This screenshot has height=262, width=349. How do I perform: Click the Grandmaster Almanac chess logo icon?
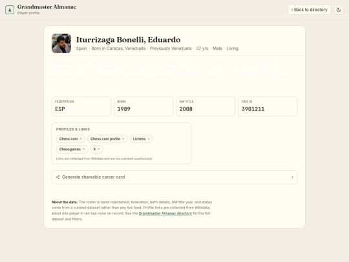10,10
